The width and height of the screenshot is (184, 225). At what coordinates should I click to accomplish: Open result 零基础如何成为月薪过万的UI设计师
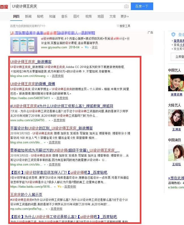point(65,150)
